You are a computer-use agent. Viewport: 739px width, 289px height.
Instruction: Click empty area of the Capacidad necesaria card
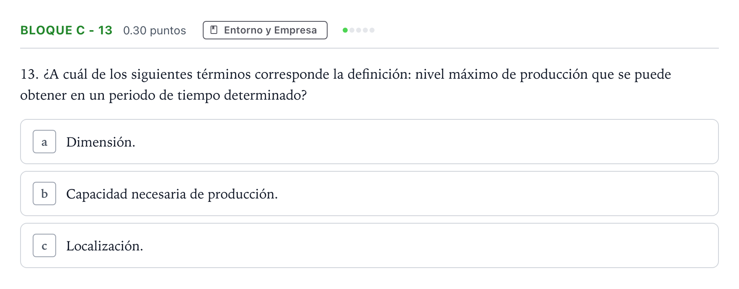(482, 194)
